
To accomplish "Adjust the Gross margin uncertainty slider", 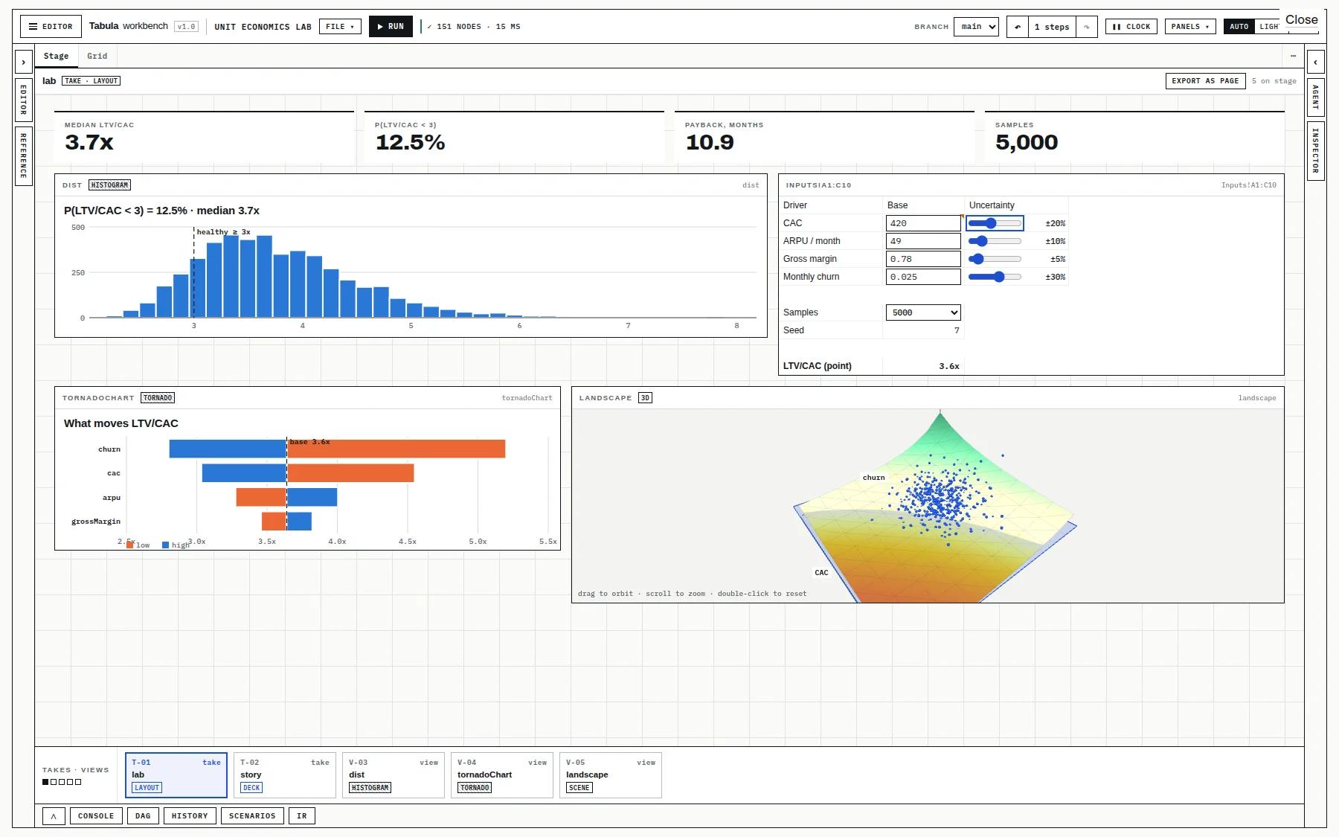I will click(995, 259).
